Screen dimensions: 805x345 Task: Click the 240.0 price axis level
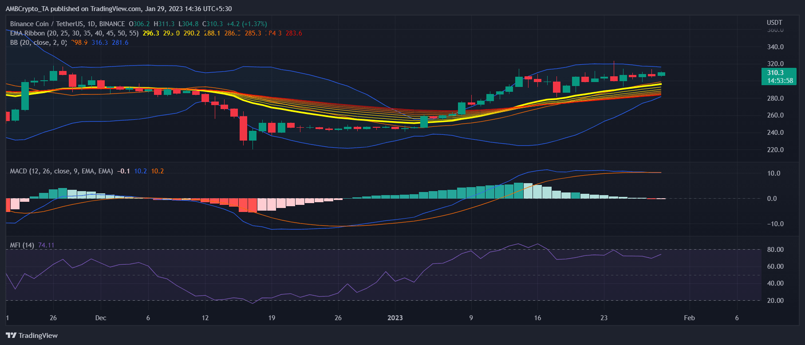coord(775,133)
